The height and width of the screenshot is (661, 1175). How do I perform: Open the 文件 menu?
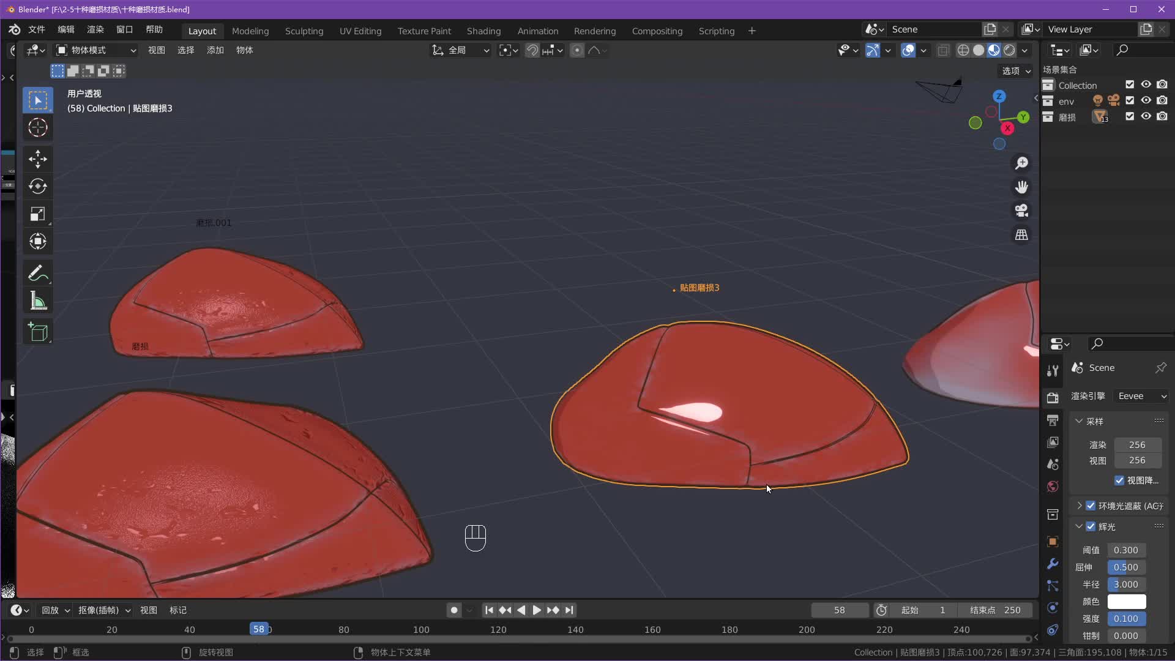(x=37, y=29)
